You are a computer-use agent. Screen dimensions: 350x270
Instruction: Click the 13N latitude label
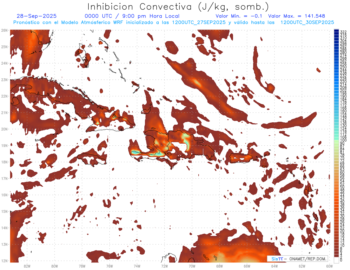click(x=4, y=244)
